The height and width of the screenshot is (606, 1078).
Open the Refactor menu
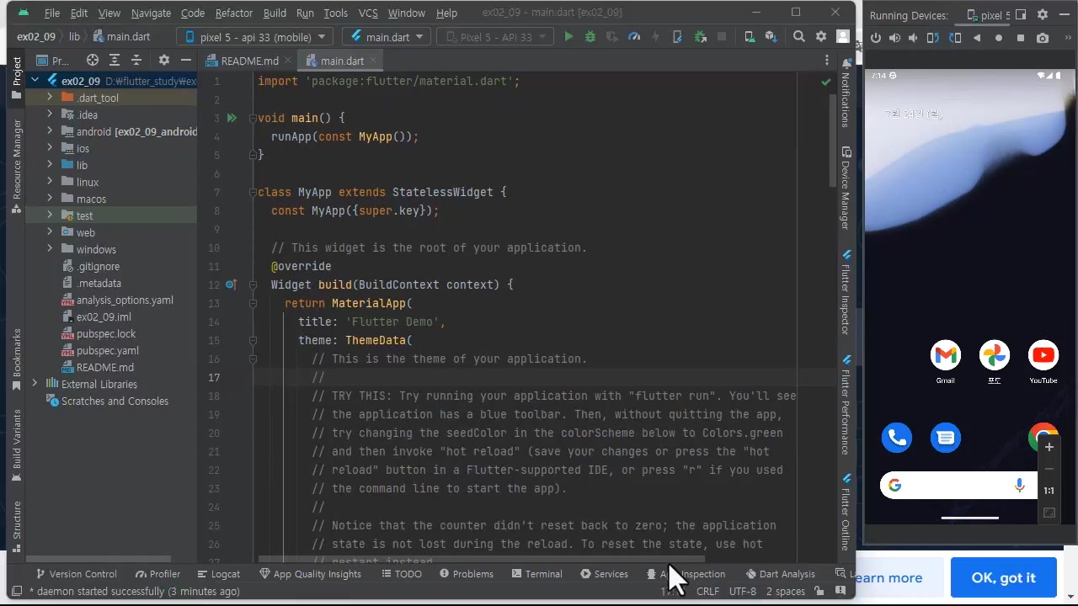pyautogui.click(x=233, y=13)
